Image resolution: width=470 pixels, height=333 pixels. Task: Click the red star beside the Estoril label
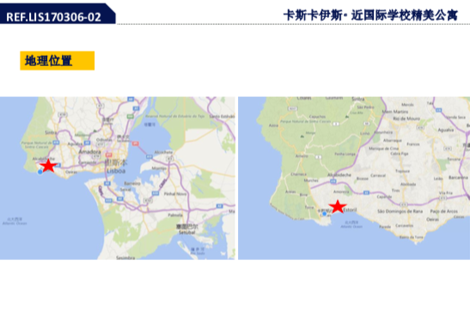click(338, 206)
